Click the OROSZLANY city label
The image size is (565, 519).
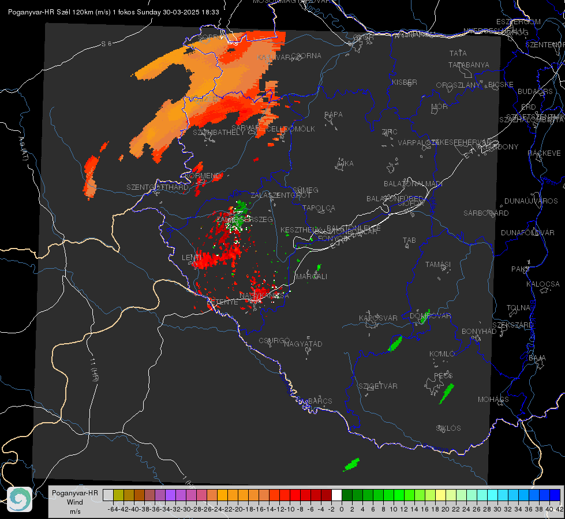pyautogui.click(x=458, y=85)
